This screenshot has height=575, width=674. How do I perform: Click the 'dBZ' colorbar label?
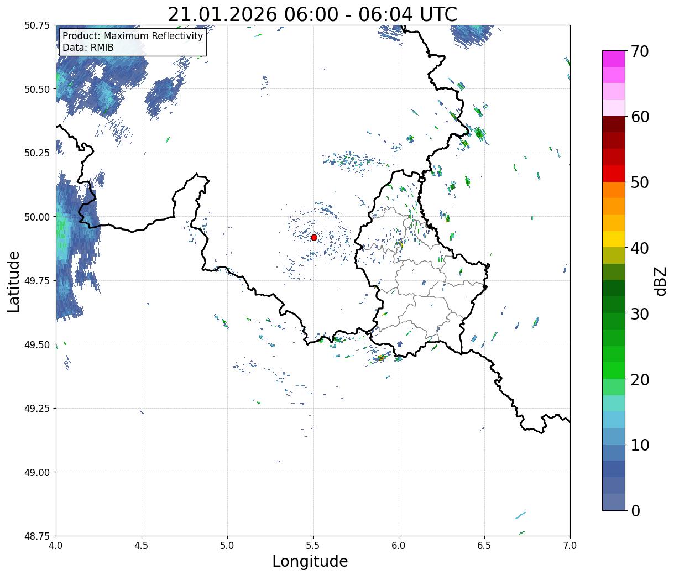pyautogui.click(x=660, y=280)
